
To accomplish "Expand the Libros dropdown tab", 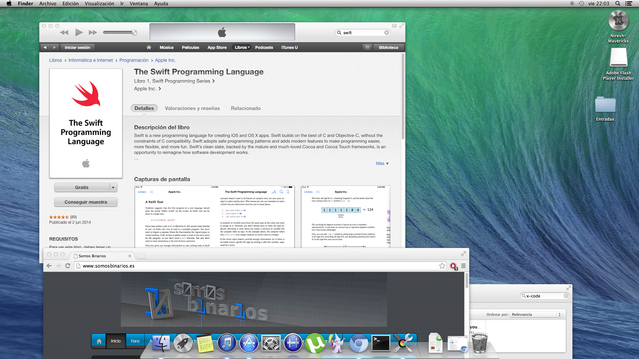I will [x=242, y=48].
